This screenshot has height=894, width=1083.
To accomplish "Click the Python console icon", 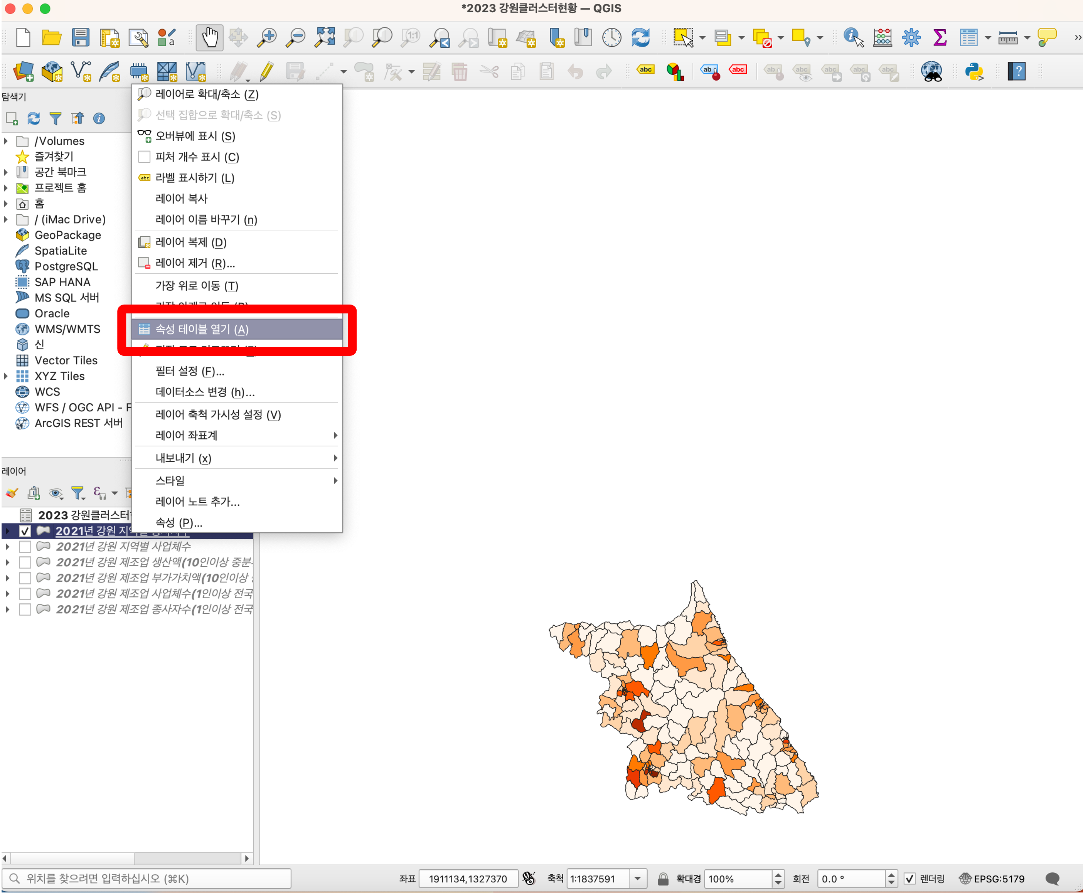I will (x=973, y=71).
